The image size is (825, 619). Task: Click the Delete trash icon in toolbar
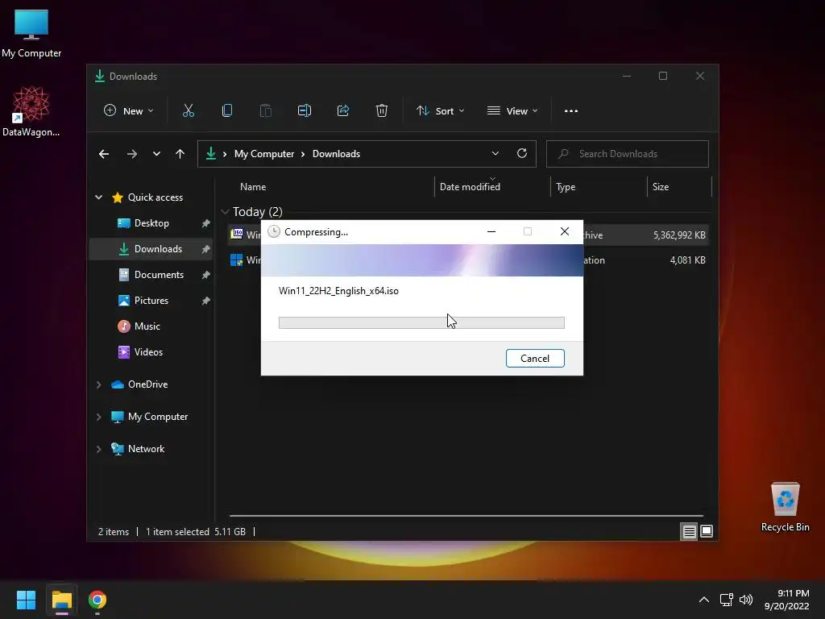coord(382,110)
